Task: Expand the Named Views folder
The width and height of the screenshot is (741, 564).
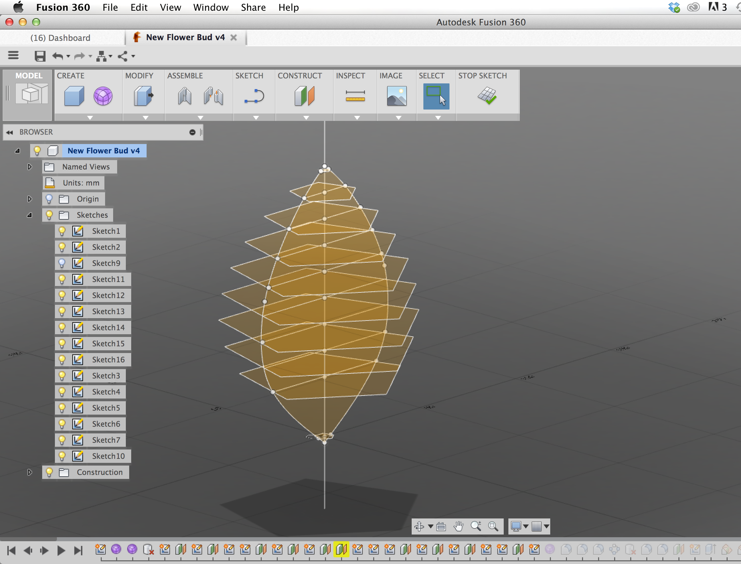Action: click(29, 166)
